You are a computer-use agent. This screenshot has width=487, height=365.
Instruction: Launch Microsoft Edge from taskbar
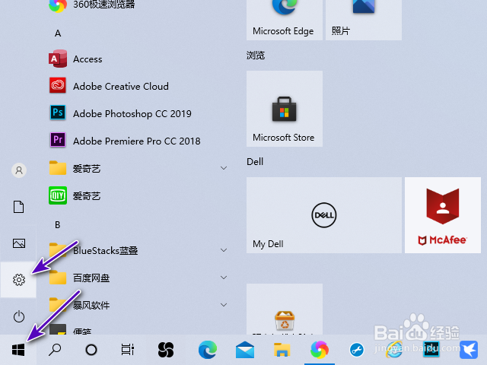point(208,350)
